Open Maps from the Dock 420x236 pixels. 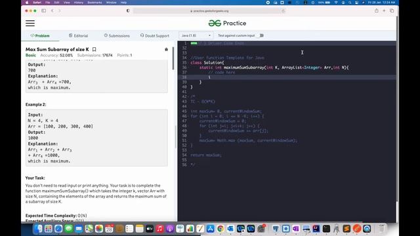(89, 229)
